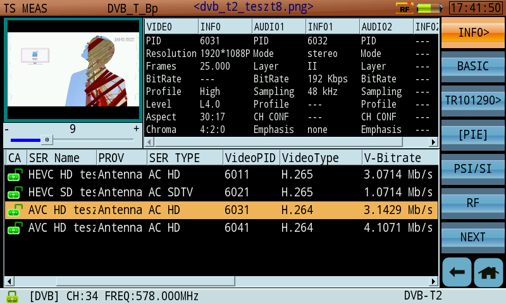The height and width of the screenshot is (304, 506).
Task: Expand the TR101290> menu
Action: click(x=472, y=100)
